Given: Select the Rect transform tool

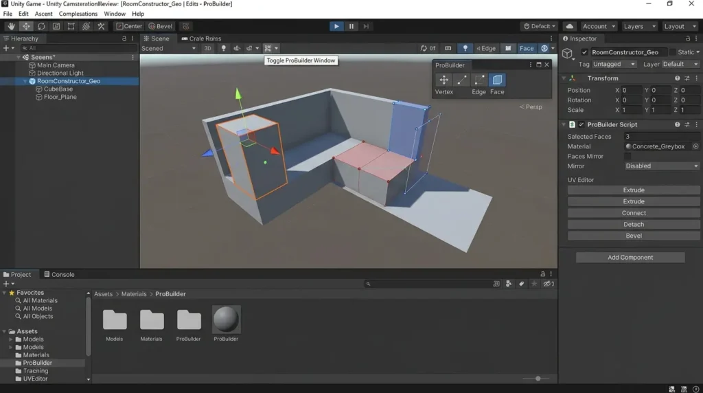Looking at the screenshot, I should (x=71, y=26).
